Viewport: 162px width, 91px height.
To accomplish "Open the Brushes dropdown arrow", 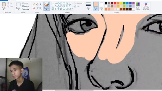I will point(47,10).
